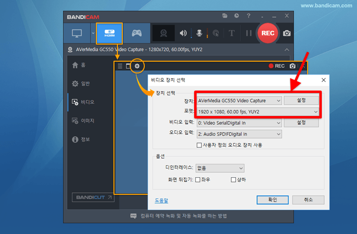This screenshot has height=234, width=357.
Task: Toggle mouse cursor effect icon
Action: coord(216,33)
